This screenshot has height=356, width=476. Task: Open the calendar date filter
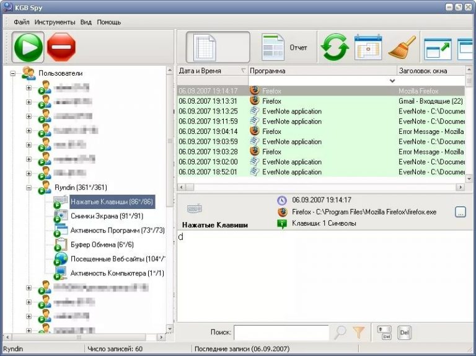pyautogui.click(x=368, y=47)
